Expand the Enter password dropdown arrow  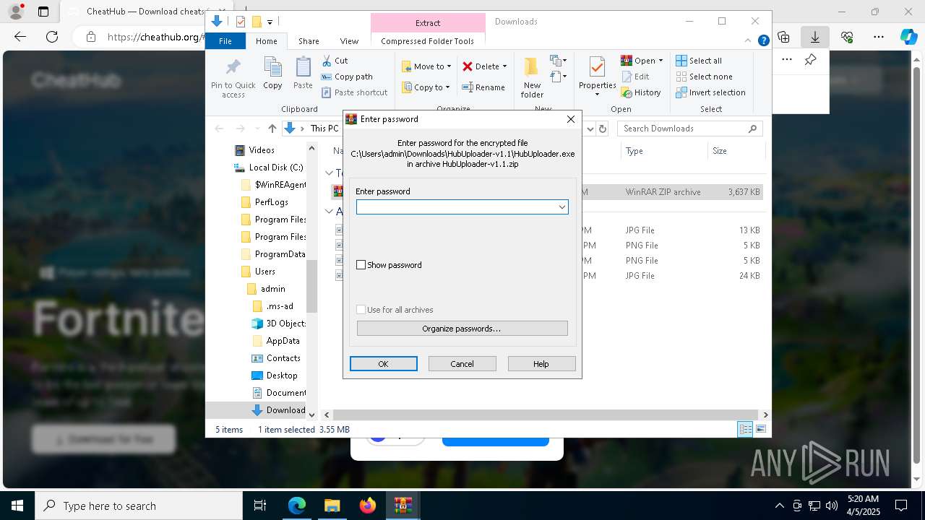pyautogui.click(x=562, y=207)
